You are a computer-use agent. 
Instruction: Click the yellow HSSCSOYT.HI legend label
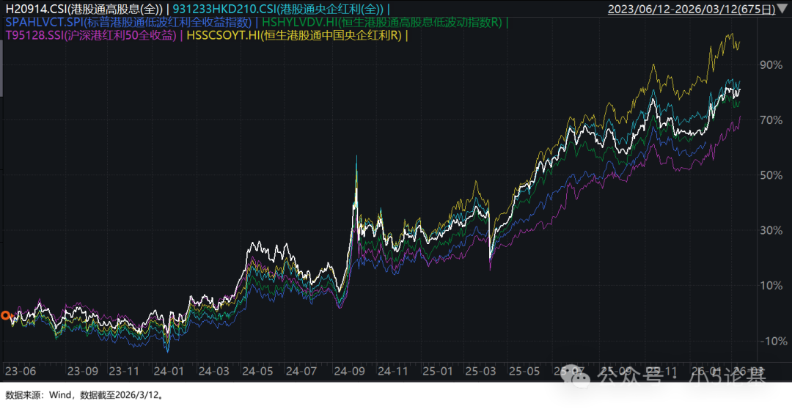[295, 35]
